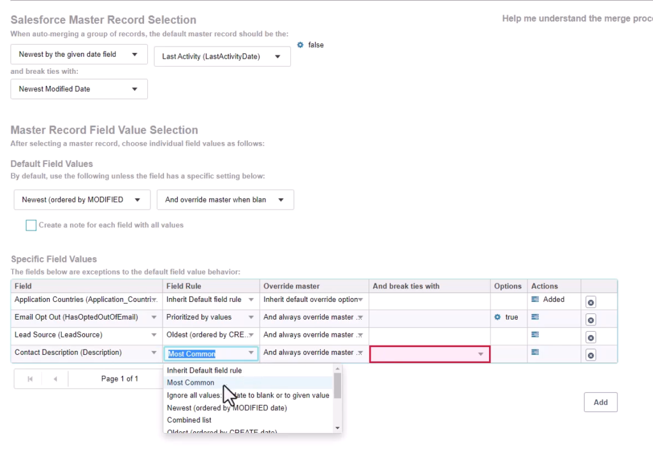Select 'Ignore all values' option in list
The width and height of the screenshot is (653, 449).
tap(248, 396)
